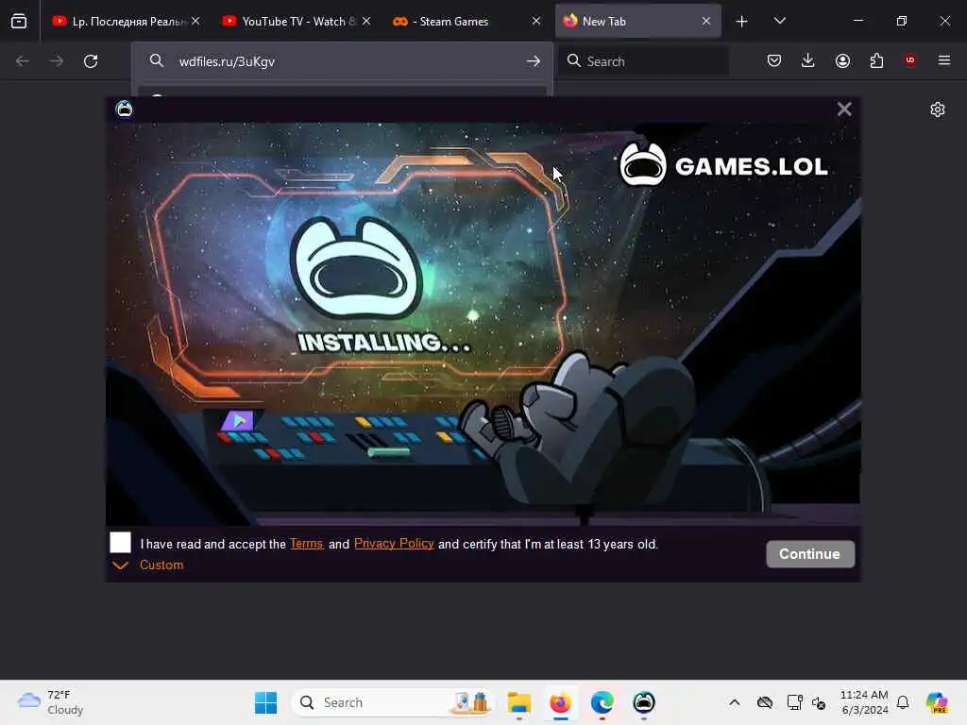Open the Terms link
Screen dimensions: 967x725
pyautogui.click(x=307, y=544)
